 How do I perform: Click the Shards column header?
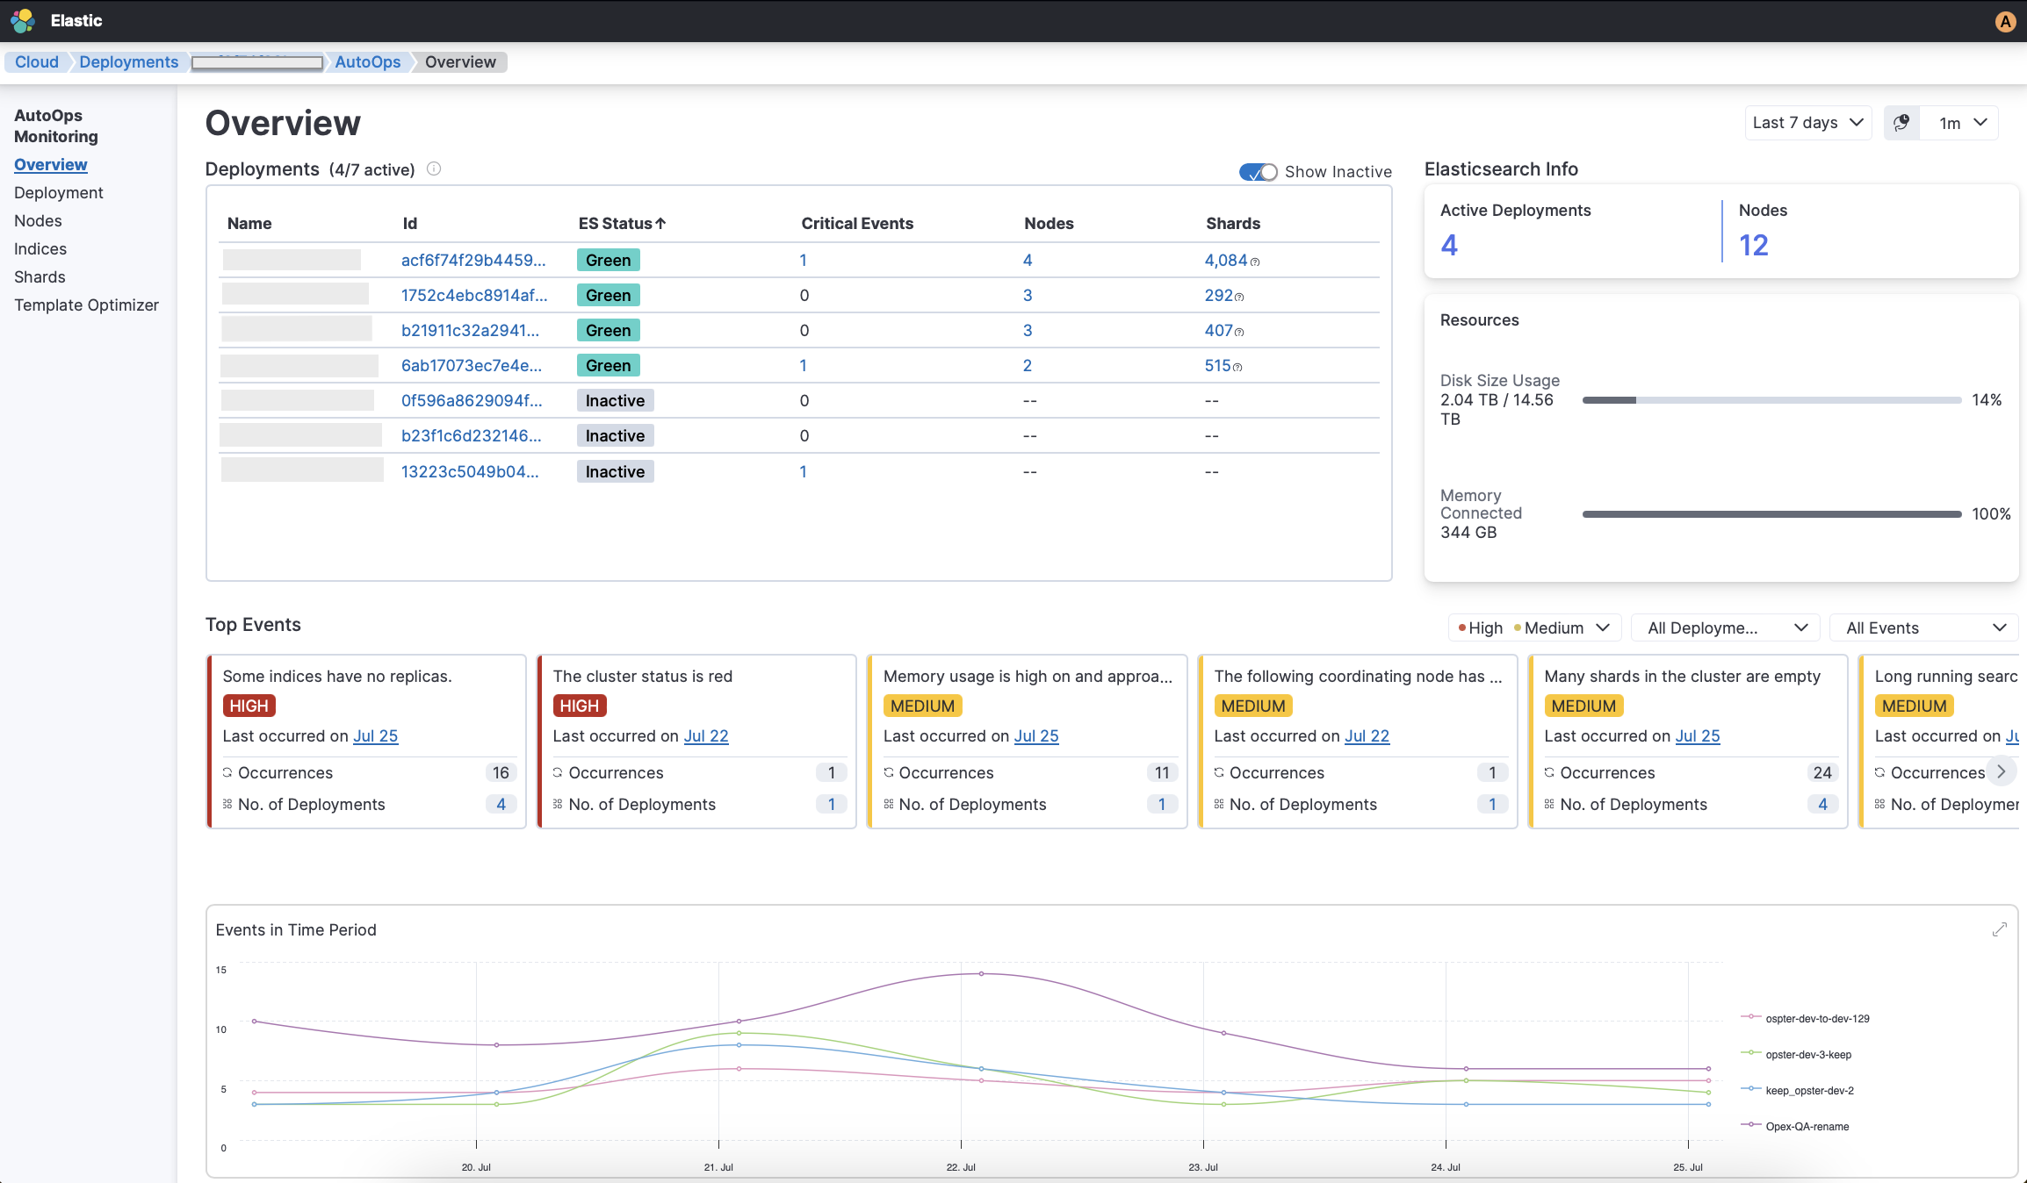click(x=1233, y=223)
